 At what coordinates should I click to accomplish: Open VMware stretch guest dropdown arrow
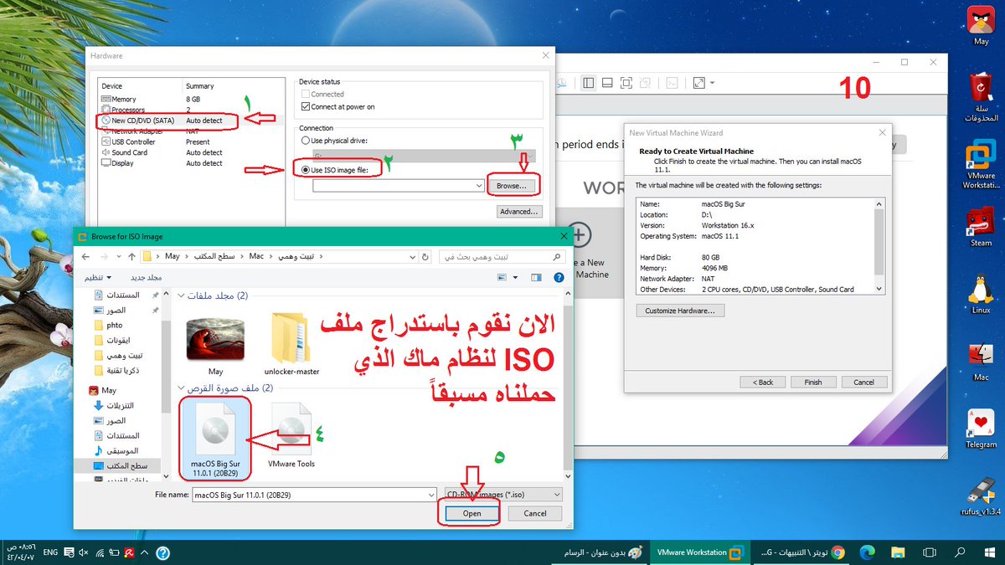[x=712, y=83]
